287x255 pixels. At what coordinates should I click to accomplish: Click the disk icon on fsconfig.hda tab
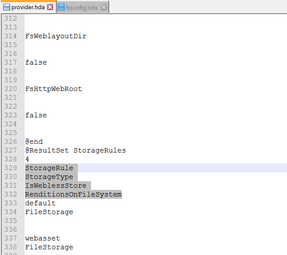tap(61, 7)
